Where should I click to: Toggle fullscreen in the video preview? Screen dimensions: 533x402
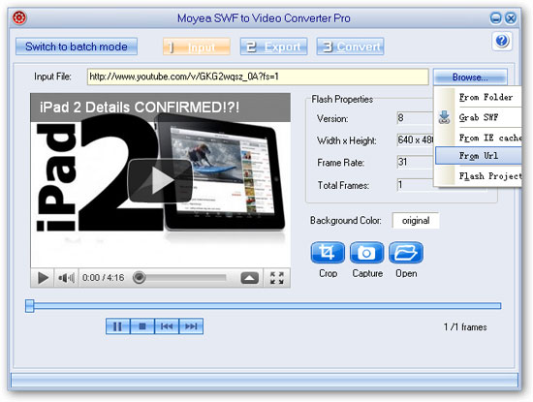277,278
